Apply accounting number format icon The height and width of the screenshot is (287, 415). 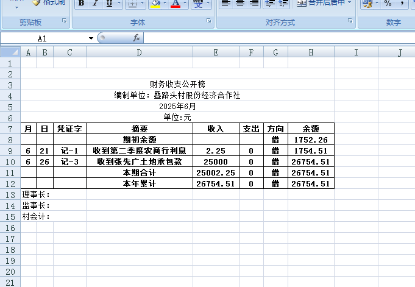click(x=366, y=4)
